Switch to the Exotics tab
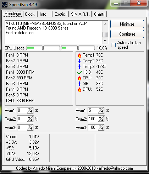The width and height of the screenshot is (149, 174). click(61, 14)
